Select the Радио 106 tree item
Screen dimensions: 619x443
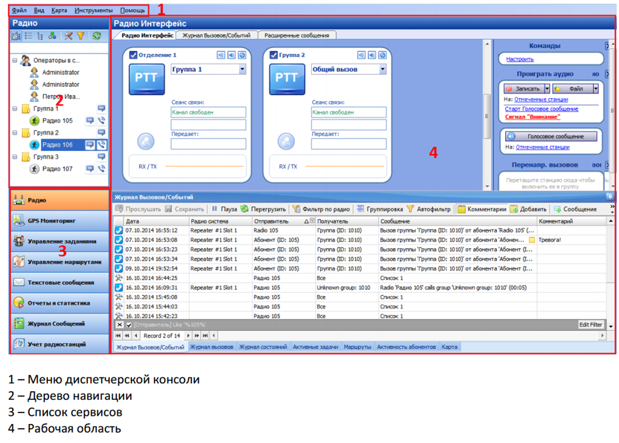pos(57,145)
